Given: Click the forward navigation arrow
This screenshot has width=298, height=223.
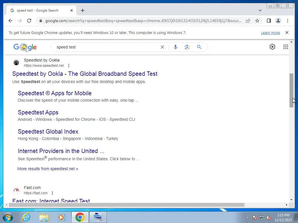Looking at the screenshot, I should pyautogui.click(x=20, y=21).
